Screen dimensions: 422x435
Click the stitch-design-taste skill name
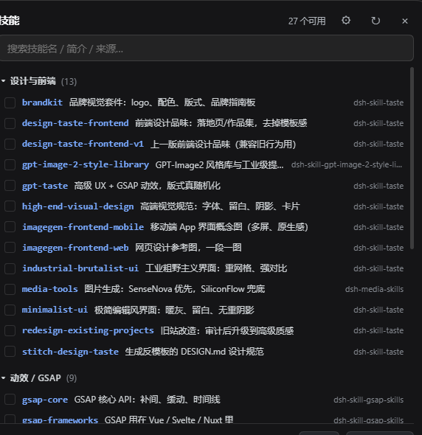pyautogui.click(x=70, y=352)
